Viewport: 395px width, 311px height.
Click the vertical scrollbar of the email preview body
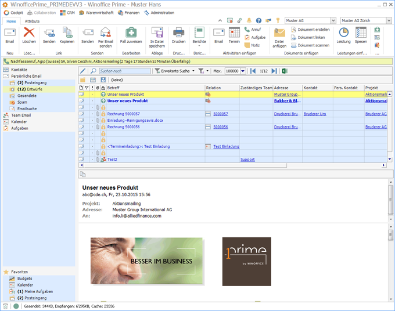[390, 235]
